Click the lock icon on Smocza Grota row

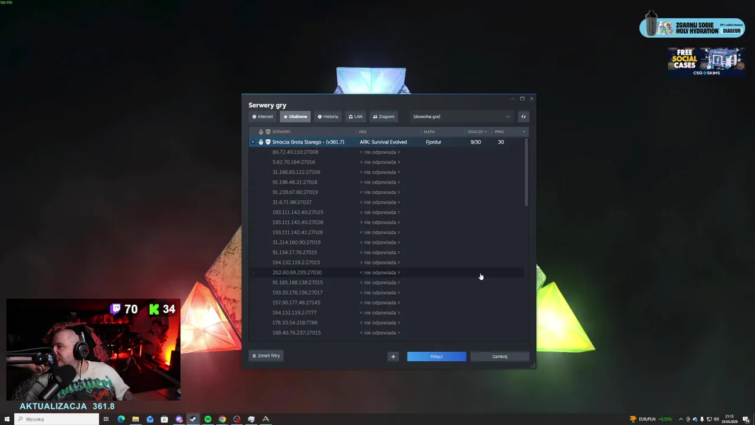[261, 142]
